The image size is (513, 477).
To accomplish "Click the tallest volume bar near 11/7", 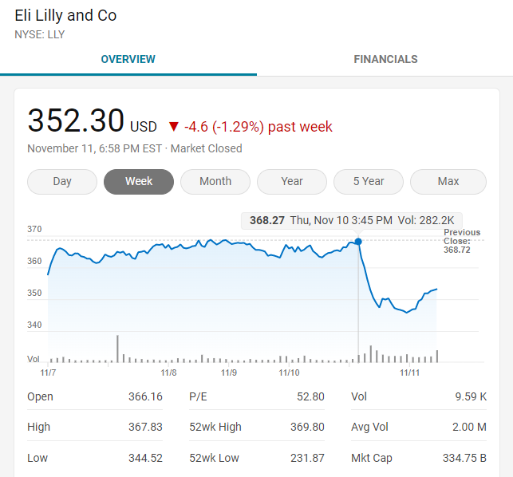I will [117, 349].
